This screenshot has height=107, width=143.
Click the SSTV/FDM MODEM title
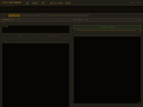pos(12,3)
